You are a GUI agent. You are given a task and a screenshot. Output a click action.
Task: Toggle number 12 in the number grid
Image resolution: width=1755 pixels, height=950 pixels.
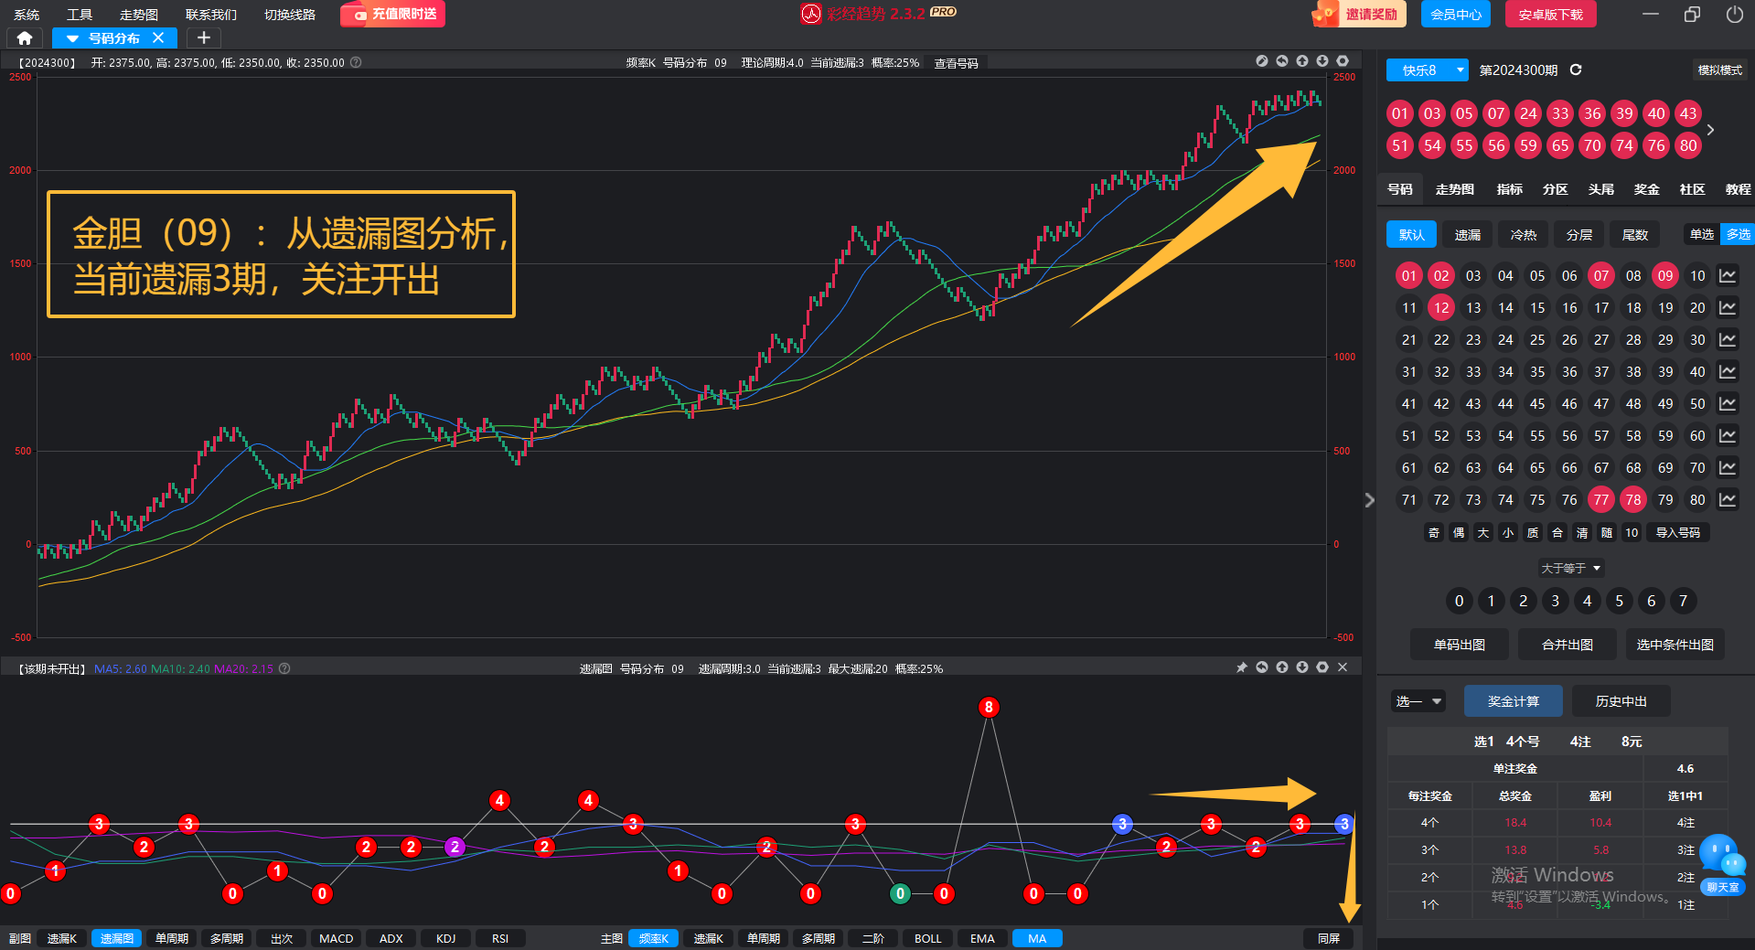[x=1441, y=307]
